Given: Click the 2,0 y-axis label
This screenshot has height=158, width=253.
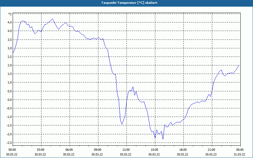Looking at the screenshot, I should [9, 65].
